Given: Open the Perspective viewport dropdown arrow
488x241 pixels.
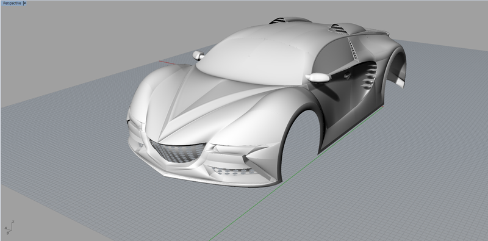Looking at the screenshot, I should (25, 3).
